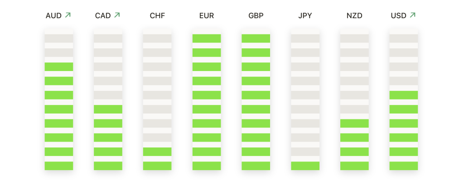Click the top green segment of the GBP strength bar
464x185 pixels.
256,38
